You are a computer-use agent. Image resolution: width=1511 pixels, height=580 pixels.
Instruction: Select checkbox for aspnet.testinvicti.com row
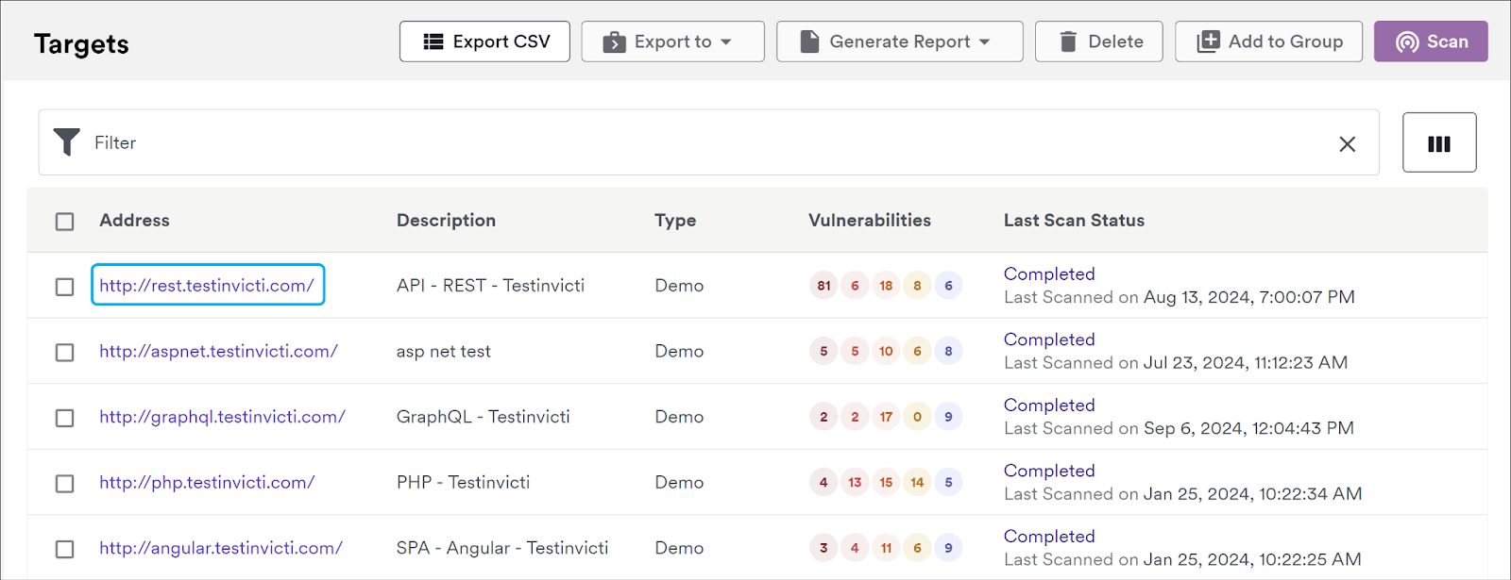pos(64,353)
